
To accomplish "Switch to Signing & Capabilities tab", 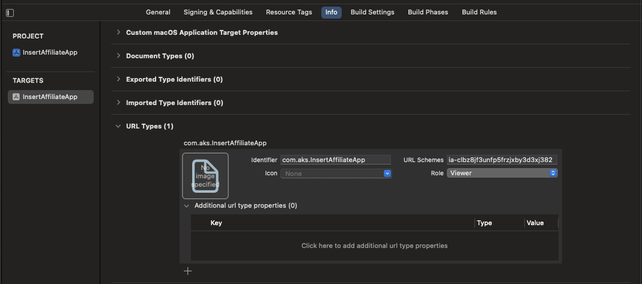I will (218, 12).
